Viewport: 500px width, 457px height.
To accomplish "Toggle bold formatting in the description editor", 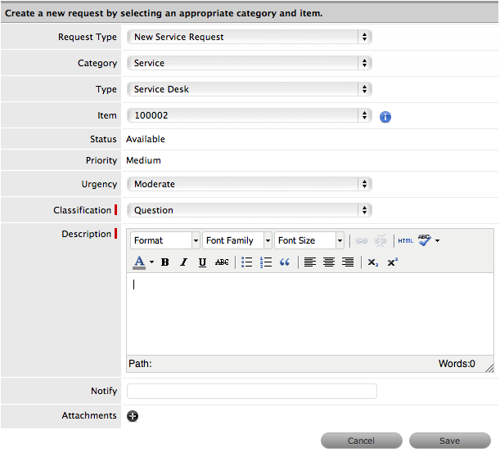I will [164, 262].
